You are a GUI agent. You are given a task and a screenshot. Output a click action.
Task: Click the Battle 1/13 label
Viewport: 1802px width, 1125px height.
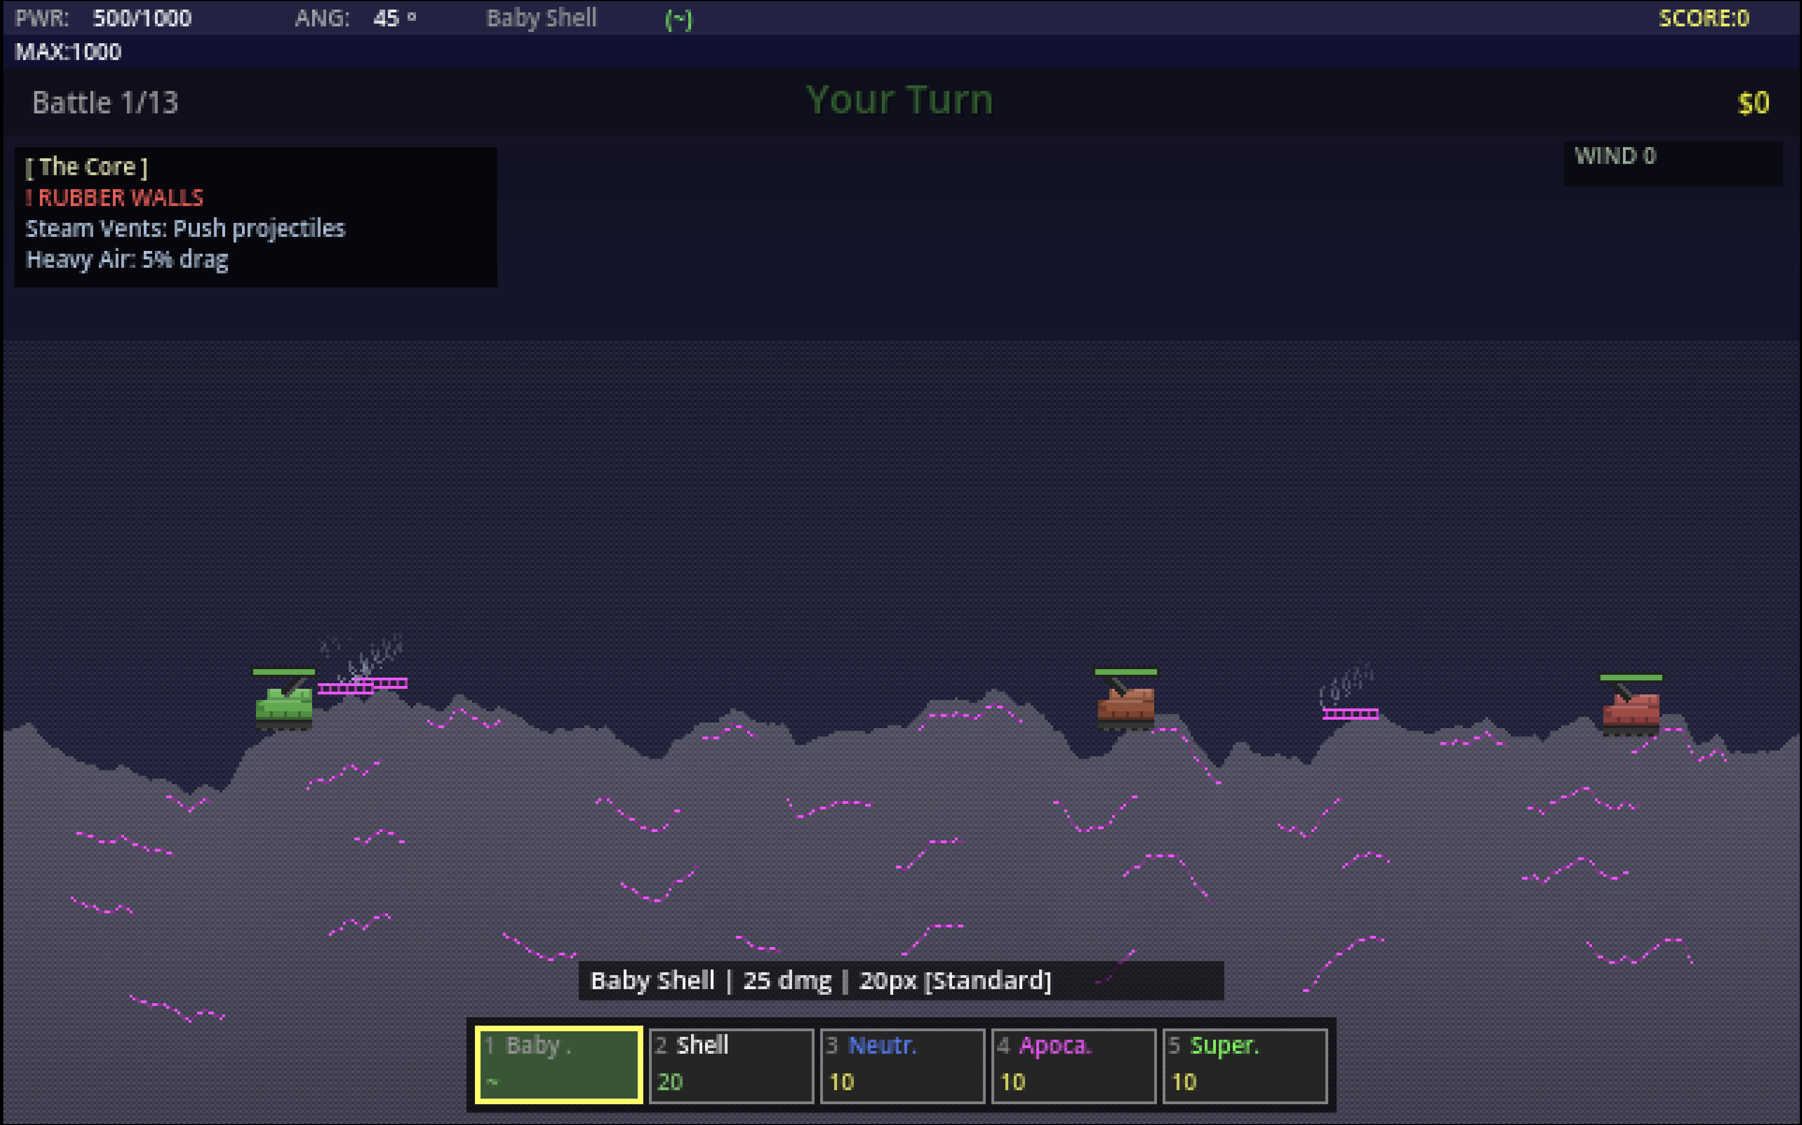[104, 102]
